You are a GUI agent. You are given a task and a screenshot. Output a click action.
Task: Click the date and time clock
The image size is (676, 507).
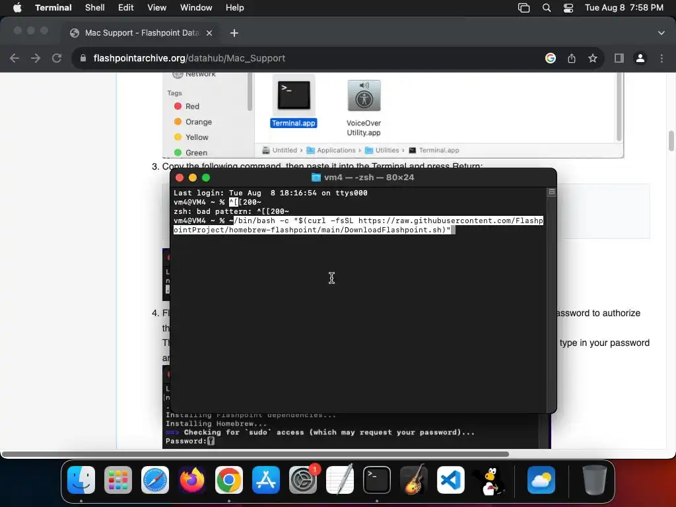[624, 7]
